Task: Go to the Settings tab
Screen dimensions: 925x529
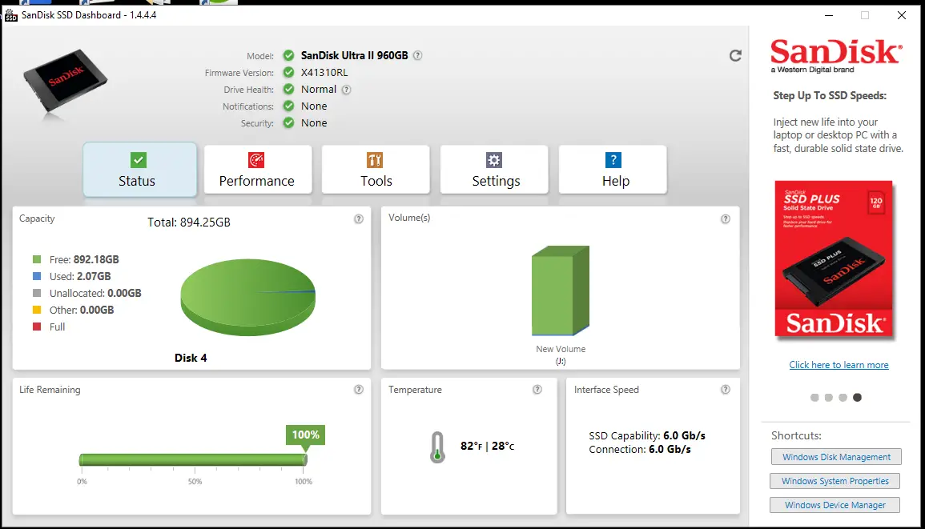Action: coord(494,169)
